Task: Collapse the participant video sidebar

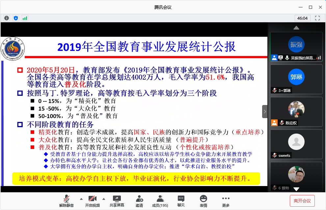Action: pos(265,112)
